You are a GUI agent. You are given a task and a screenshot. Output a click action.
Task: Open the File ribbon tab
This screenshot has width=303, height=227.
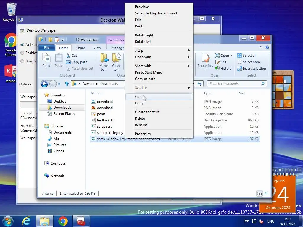coord(47,48)
